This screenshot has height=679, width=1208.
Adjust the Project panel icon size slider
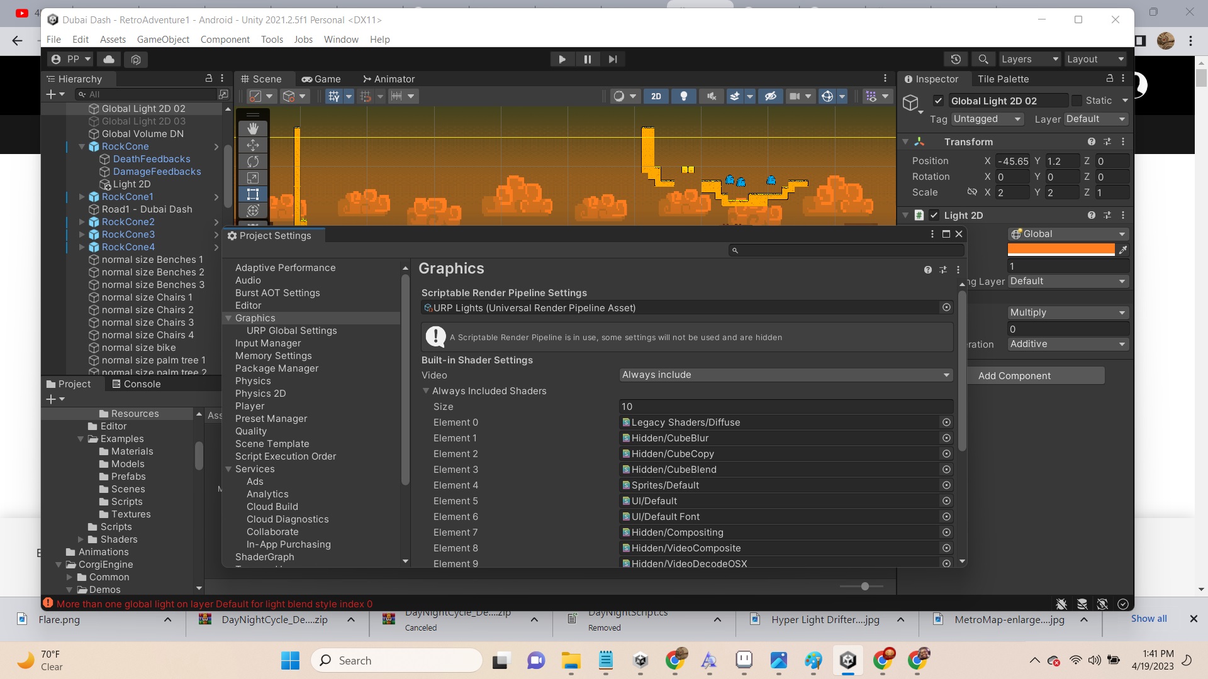pyautogui.click(x=865, y=586)
